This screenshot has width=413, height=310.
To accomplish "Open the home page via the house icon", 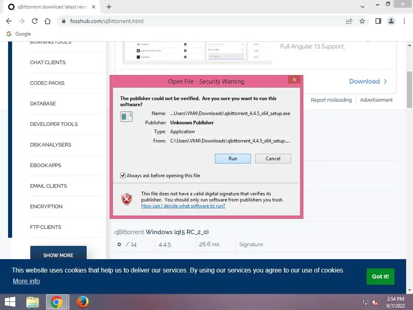I will point(48,21).
